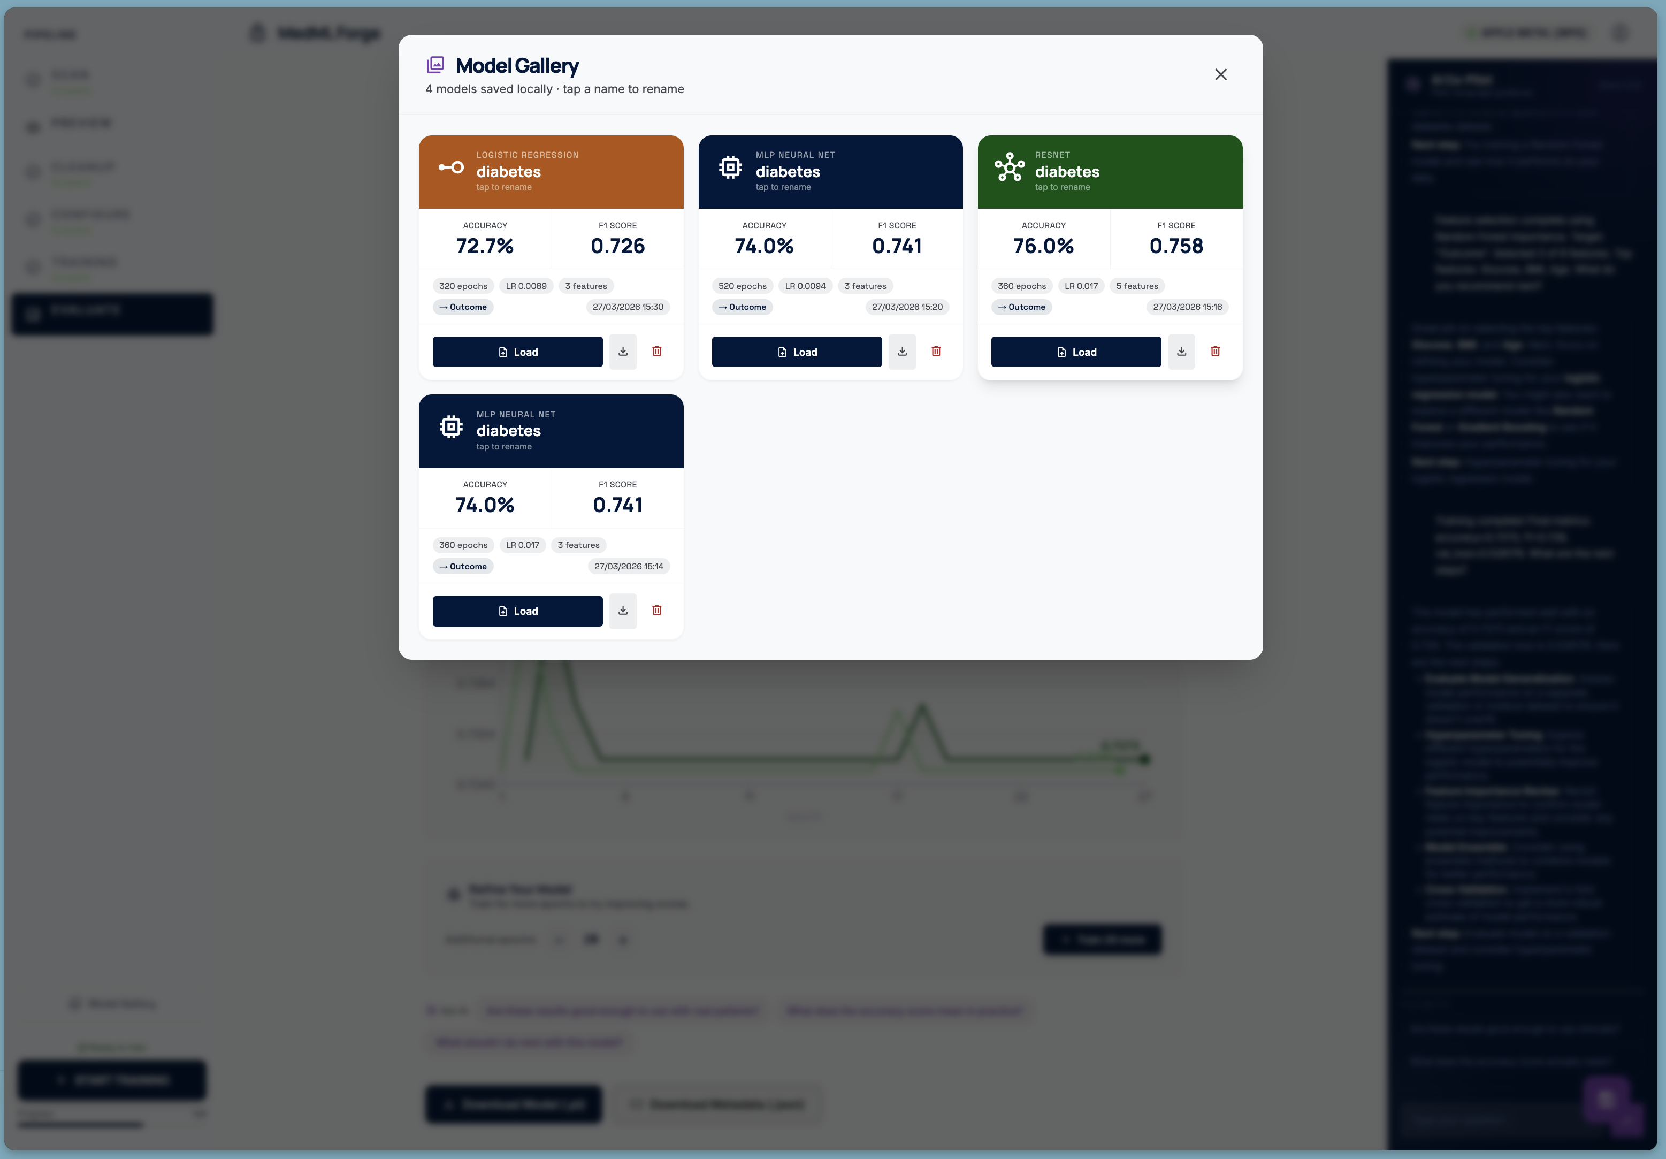The height and width of the screenshot is (1159, 1666).
Task: Click the Logistic Regression card icon
Action: click(450, 167)
